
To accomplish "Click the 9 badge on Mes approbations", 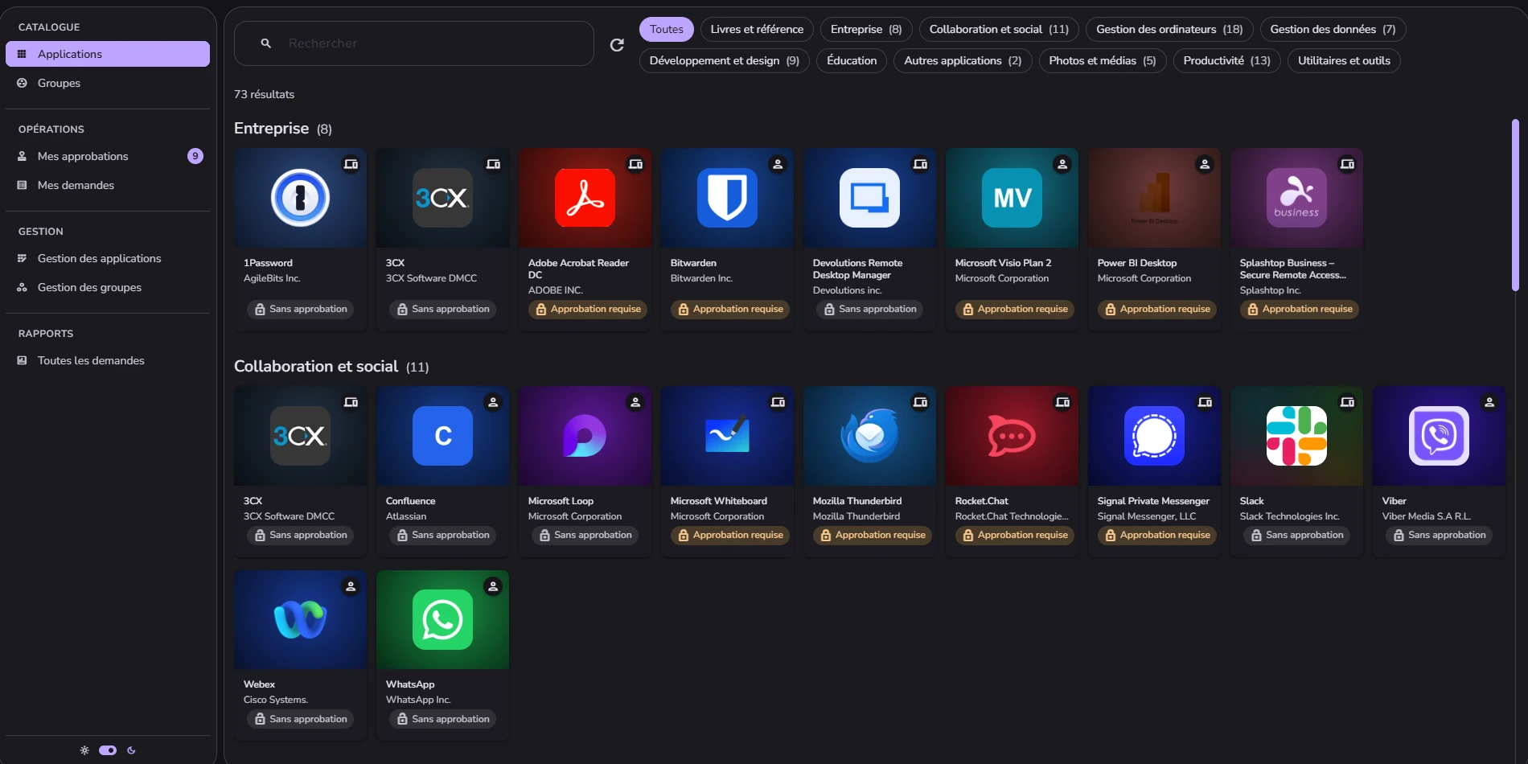I will click(195, 156).
